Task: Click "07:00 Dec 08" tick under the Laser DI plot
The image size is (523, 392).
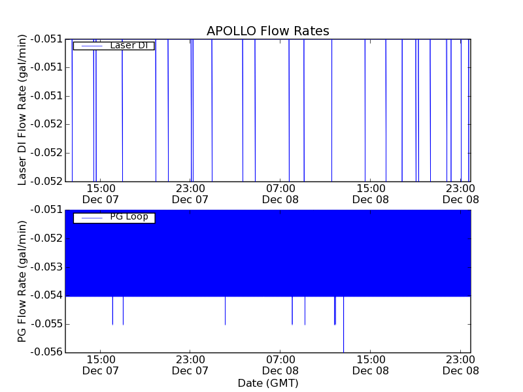Action: [280, 194]
